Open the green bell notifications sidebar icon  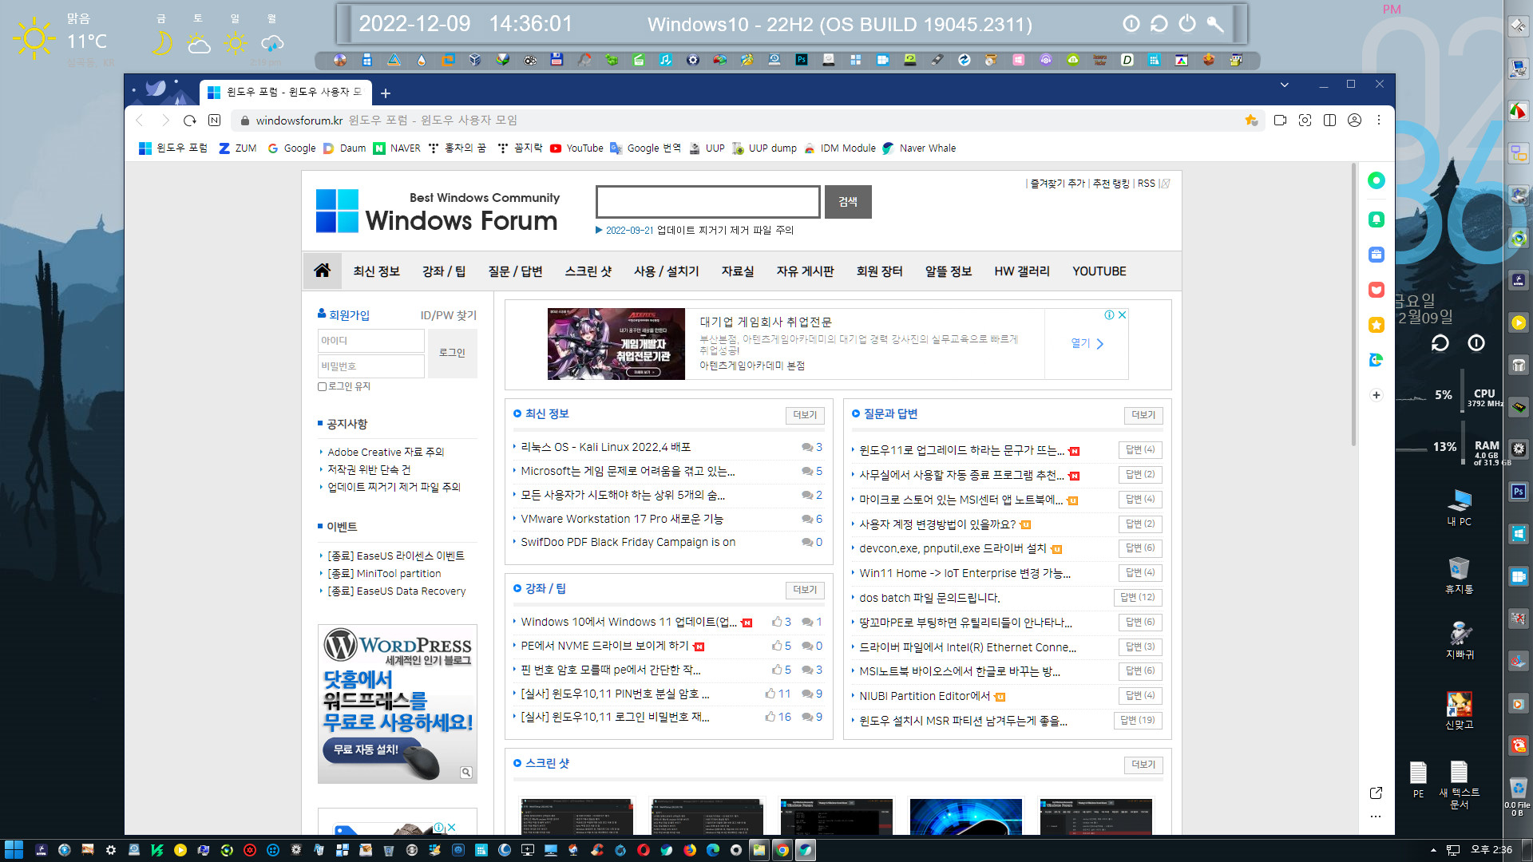1376,219
